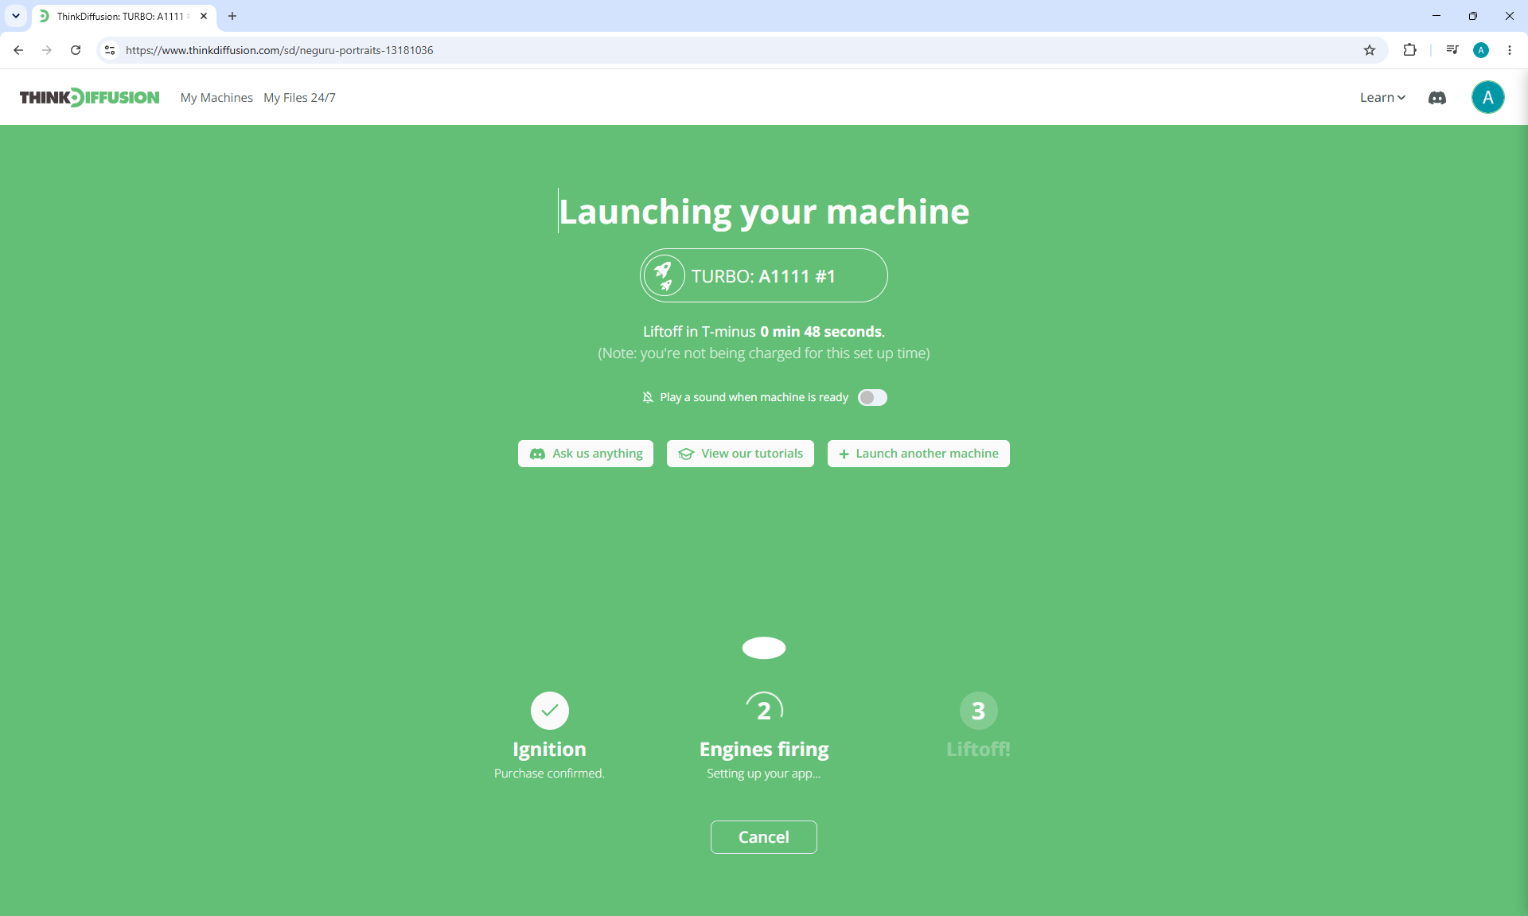Click the Liftoff countdown timer text
Viewport: 1528px width, 916px height.
point(764,331)
